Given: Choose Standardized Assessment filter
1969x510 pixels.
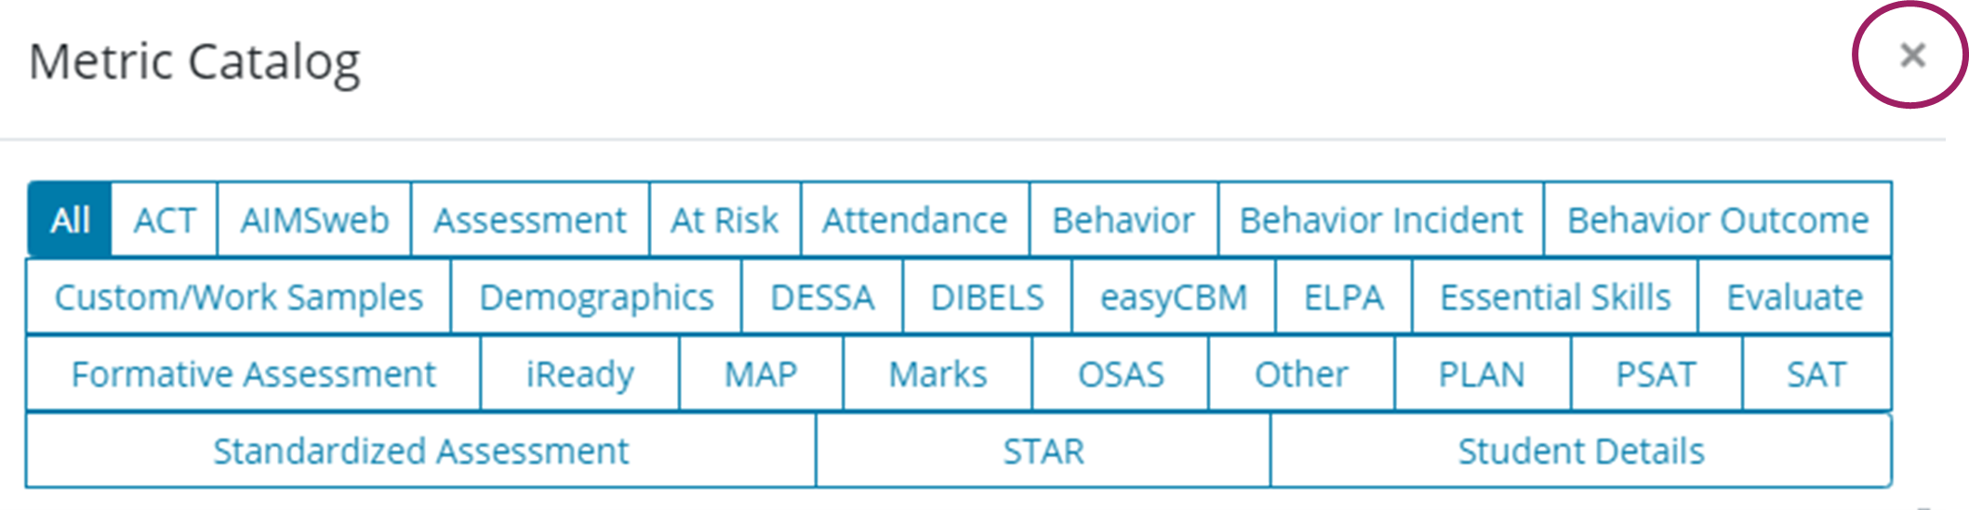Looking at the screenshot, I should coord(420,451).
